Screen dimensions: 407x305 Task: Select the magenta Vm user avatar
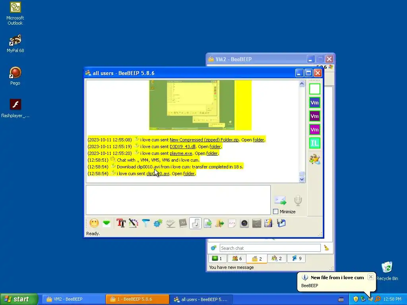coord(315,129)
